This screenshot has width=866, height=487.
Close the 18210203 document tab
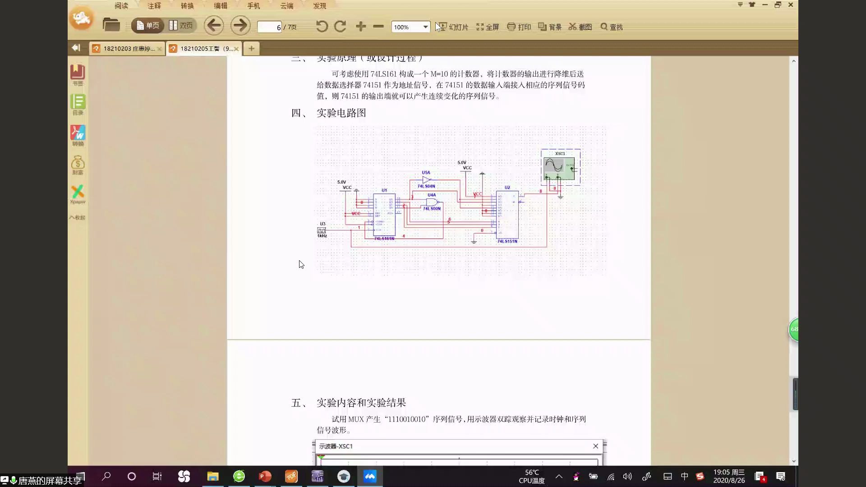159,49
